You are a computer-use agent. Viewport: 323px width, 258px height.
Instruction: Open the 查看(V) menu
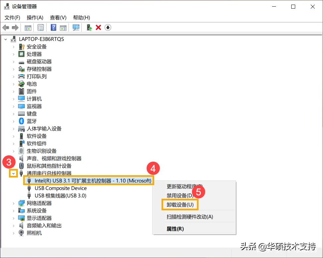point(58,18)
